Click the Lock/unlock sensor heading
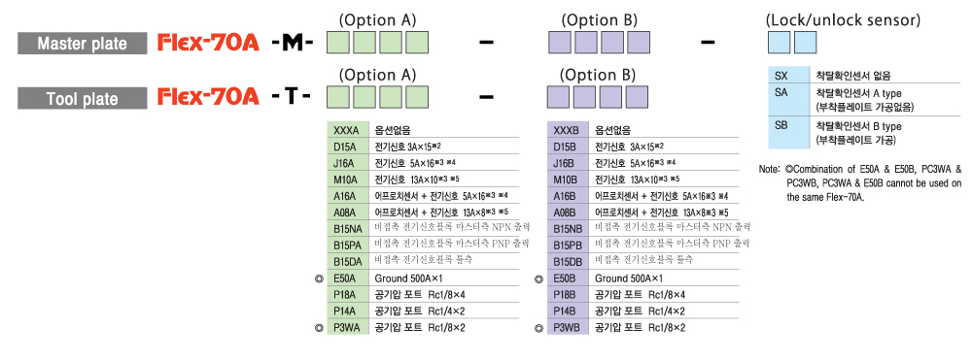972x360 pixels. (x=843, y=19)
